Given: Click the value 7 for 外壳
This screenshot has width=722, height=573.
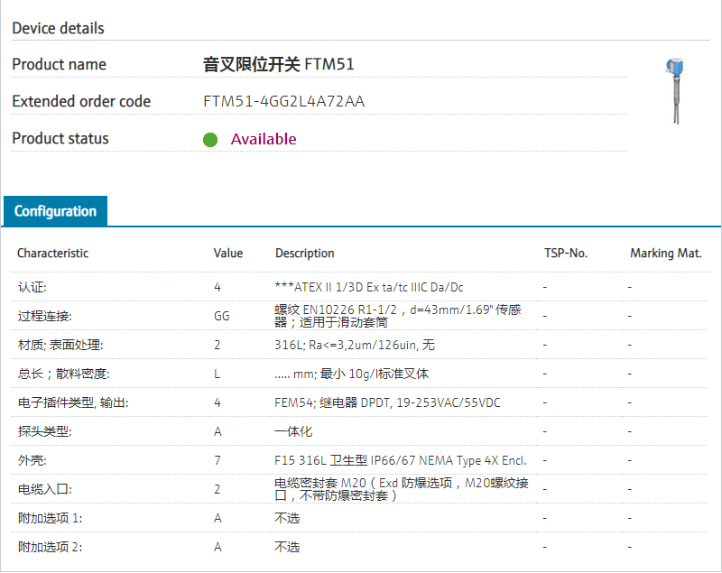Looking at the screenshot, I should (218, 460).
